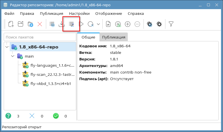Open the Публикация menu in menu bar
Screen dimensions: 223x132
tap(51, 13)
